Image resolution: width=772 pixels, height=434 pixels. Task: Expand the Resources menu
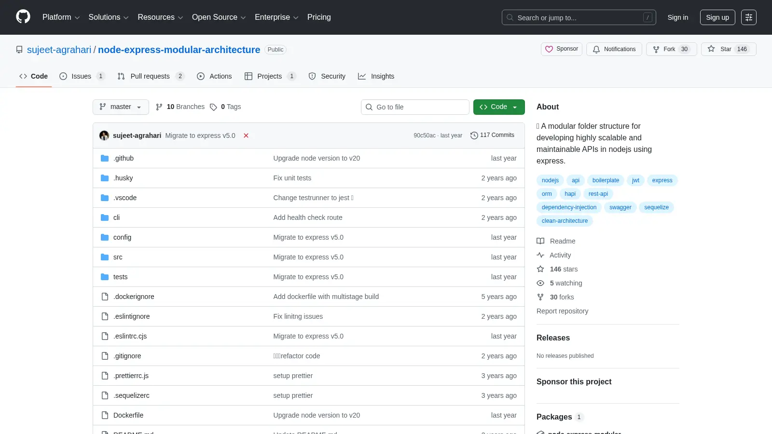160,17
